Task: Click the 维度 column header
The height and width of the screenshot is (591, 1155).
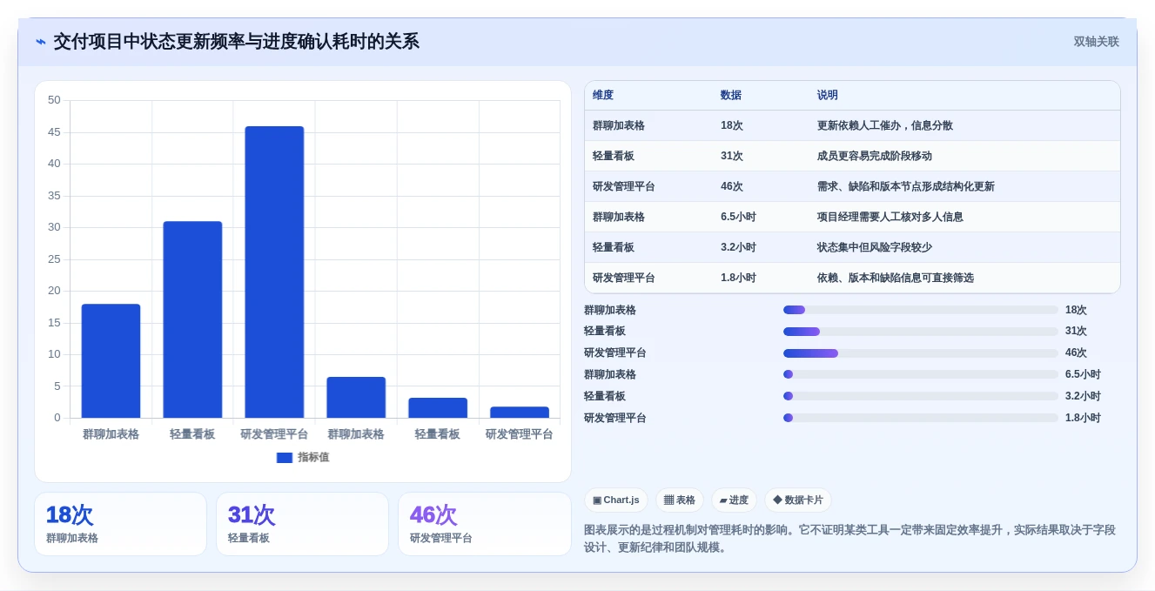Action: pos(603,95)
